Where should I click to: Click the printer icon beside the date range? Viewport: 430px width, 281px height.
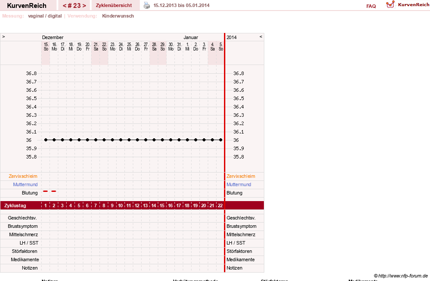pyautogui.click(x=147, y=6)
